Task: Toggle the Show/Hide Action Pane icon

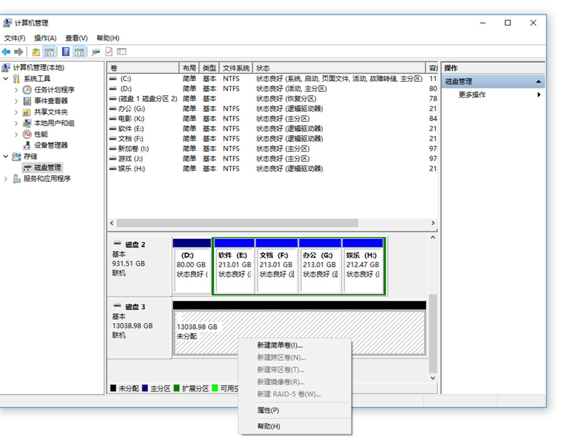Action: pos(80,52)
